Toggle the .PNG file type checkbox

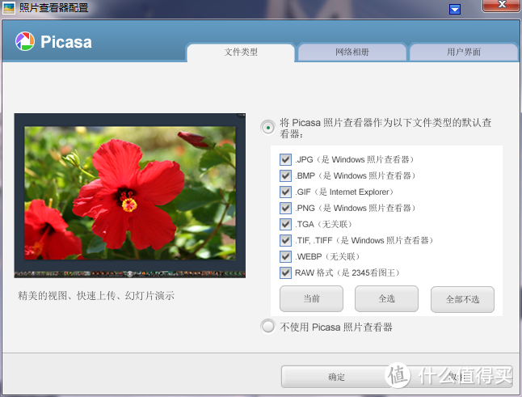(x=285, y=208)
